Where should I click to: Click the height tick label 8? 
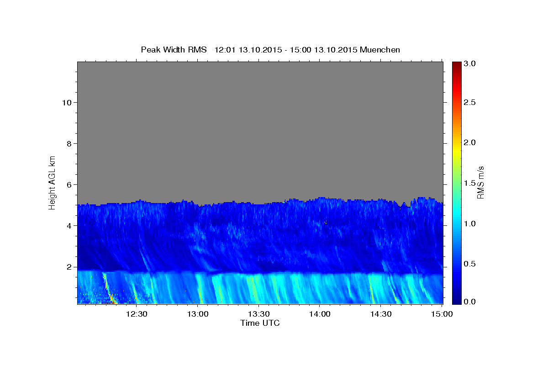click(68, 143)
